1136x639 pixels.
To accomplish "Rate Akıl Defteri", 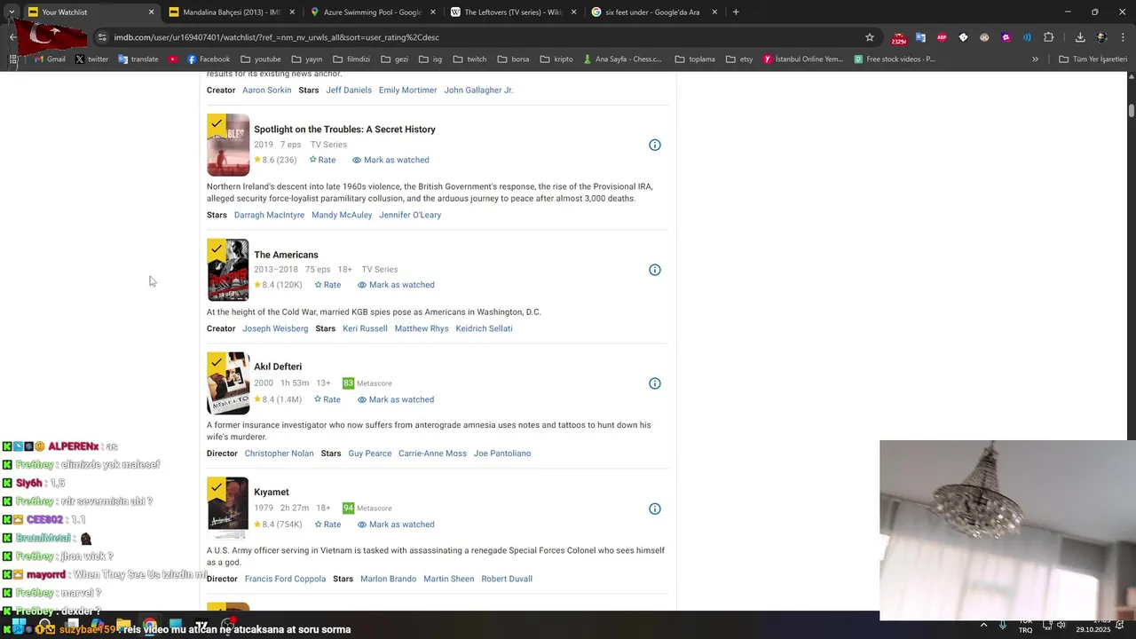I will (x=327, y=399).
